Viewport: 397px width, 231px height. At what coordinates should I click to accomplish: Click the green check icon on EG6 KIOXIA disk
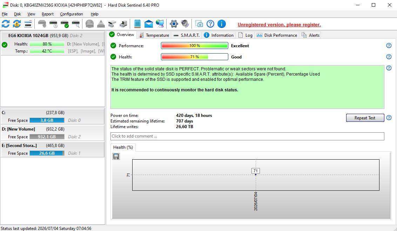[5, 45]
